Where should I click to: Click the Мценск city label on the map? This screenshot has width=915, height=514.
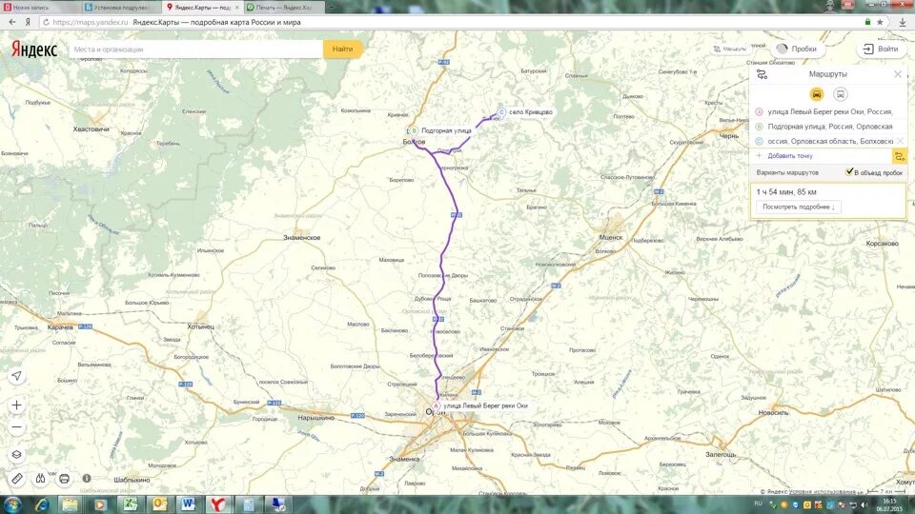click(x=611, y=238)
